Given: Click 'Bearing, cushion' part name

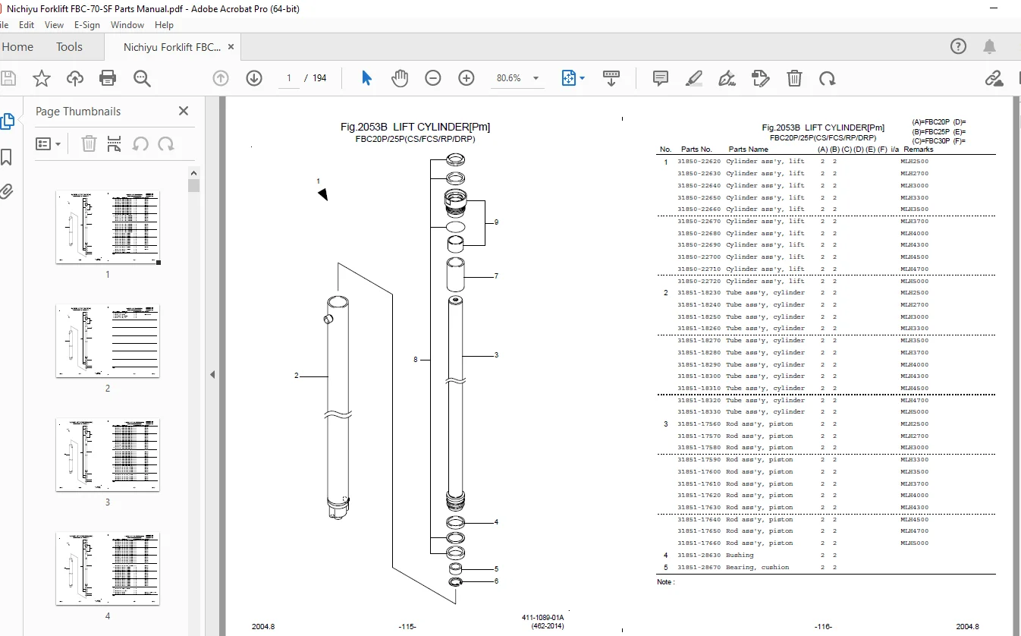Looking at the screenshot, I should point(758,568).
